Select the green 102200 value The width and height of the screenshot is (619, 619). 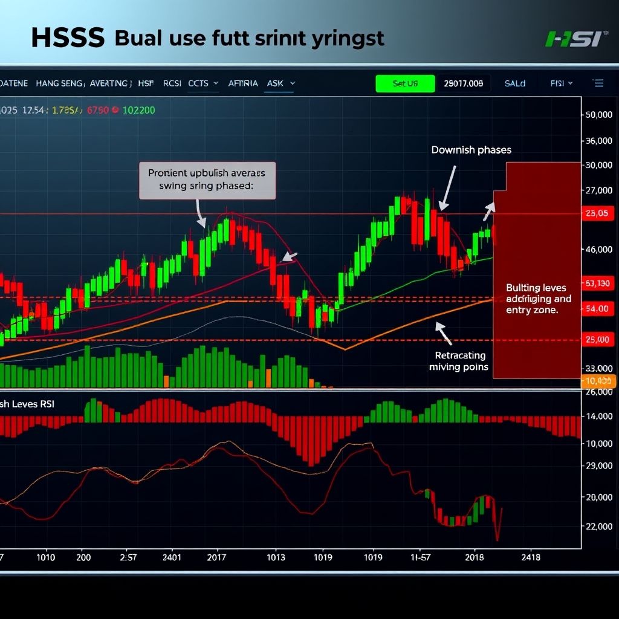click(138, 110)
